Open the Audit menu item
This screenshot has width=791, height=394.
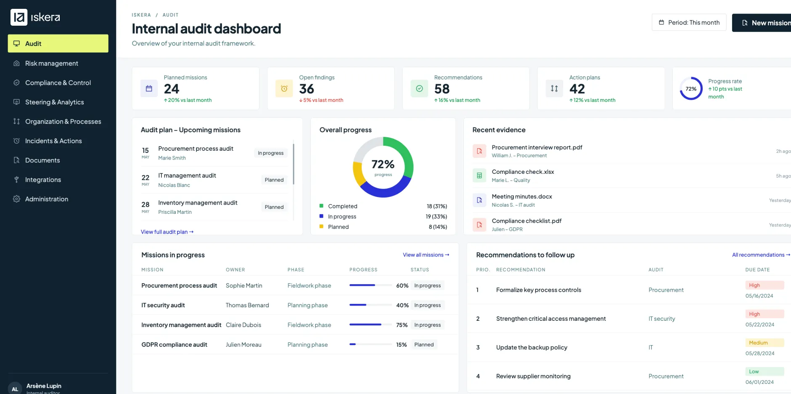(x=58, y=44)
